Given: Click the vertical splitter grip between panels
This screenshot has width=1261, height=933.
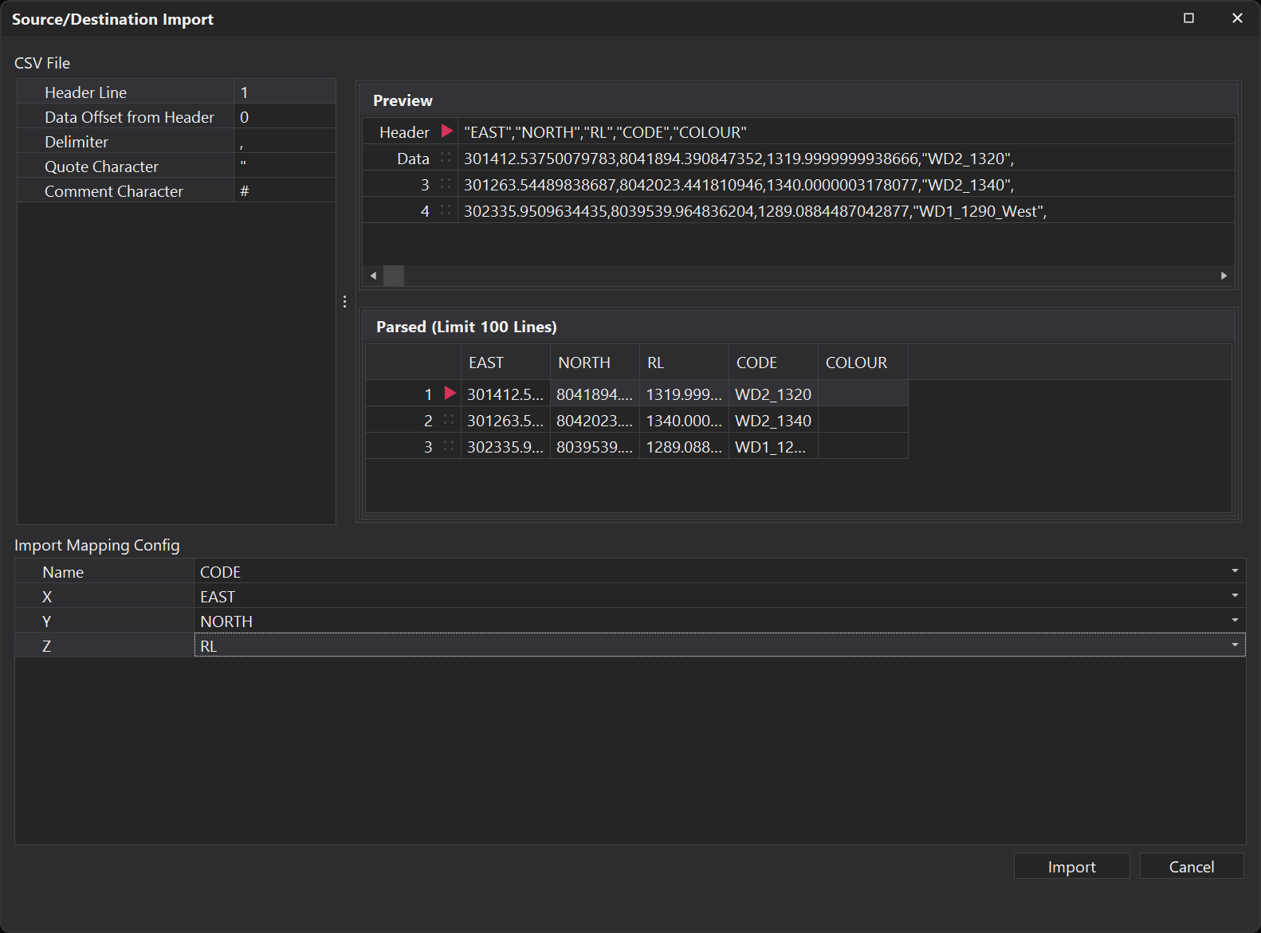Looking at the screenshot, I should tap(344, 301).
